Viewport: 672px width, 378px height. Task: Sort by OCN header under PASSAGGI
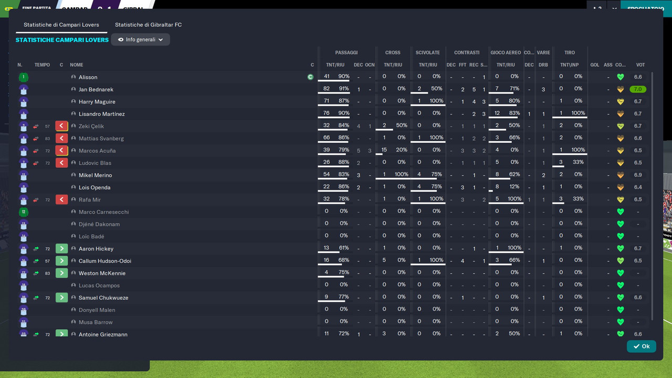tap(370, 65)
